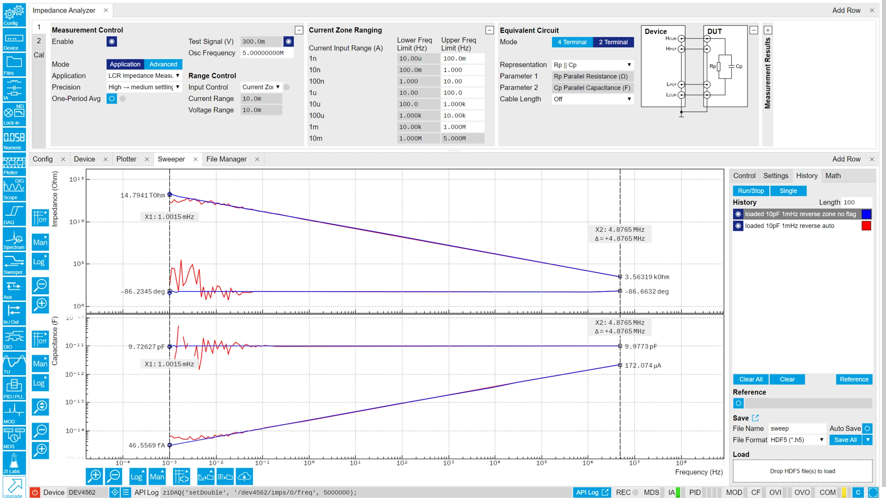Select the 2 Terminal mode
Viewport: 886px width, 498px height.
click(x=613, y=42)
